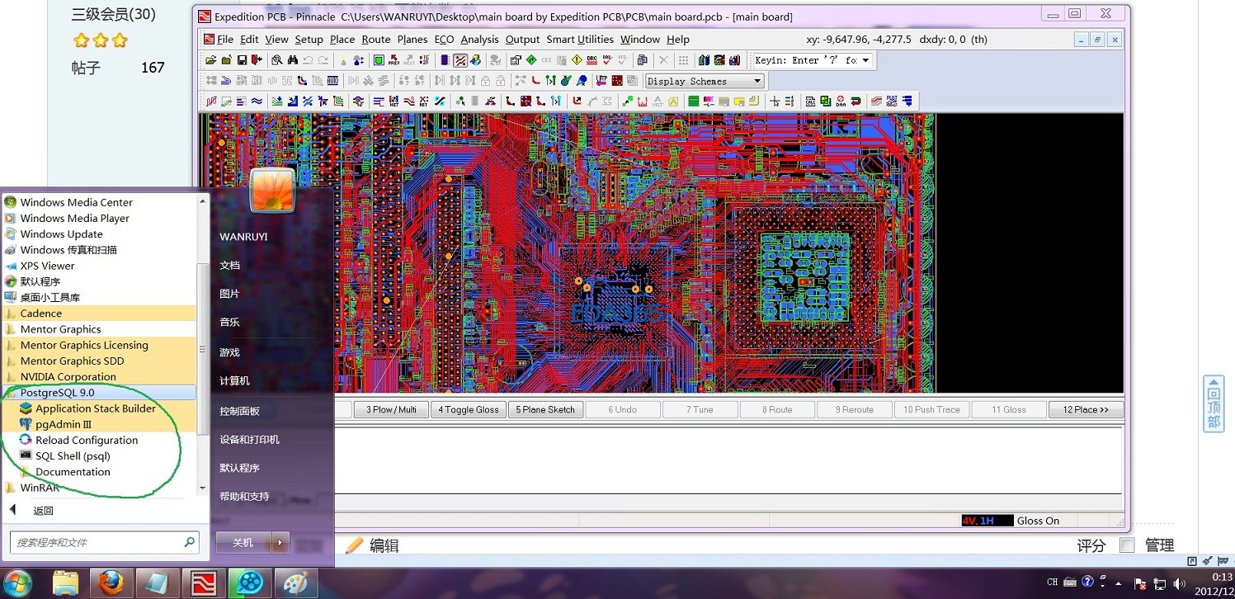Open 计算机 in the Start menu
1235x599 pixels.
click(x=234, y=381)
